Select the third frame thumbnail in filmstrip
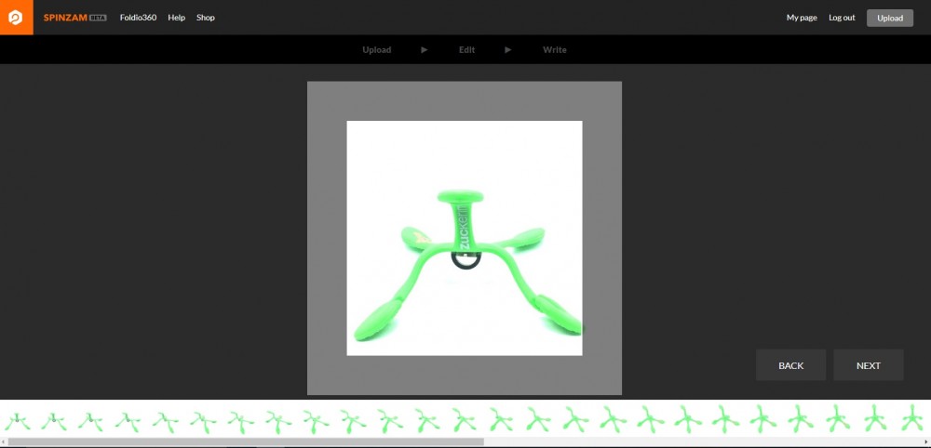The width and height of the screenshot is (931, 448). pos(91,420)
